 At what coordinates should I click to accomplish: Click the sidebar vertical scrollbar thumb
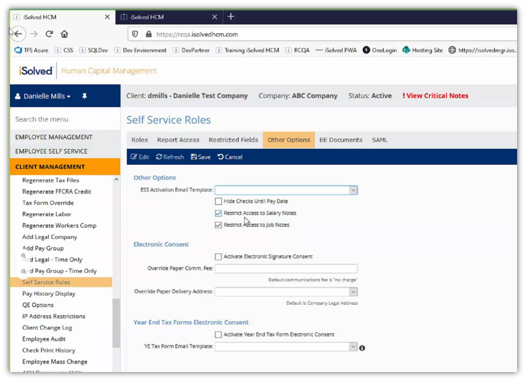pos(116,323)
